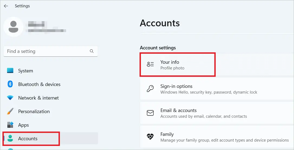Click the Apps icon in sidebar
This screenshot has width=294, height=150.
(10, 125)
